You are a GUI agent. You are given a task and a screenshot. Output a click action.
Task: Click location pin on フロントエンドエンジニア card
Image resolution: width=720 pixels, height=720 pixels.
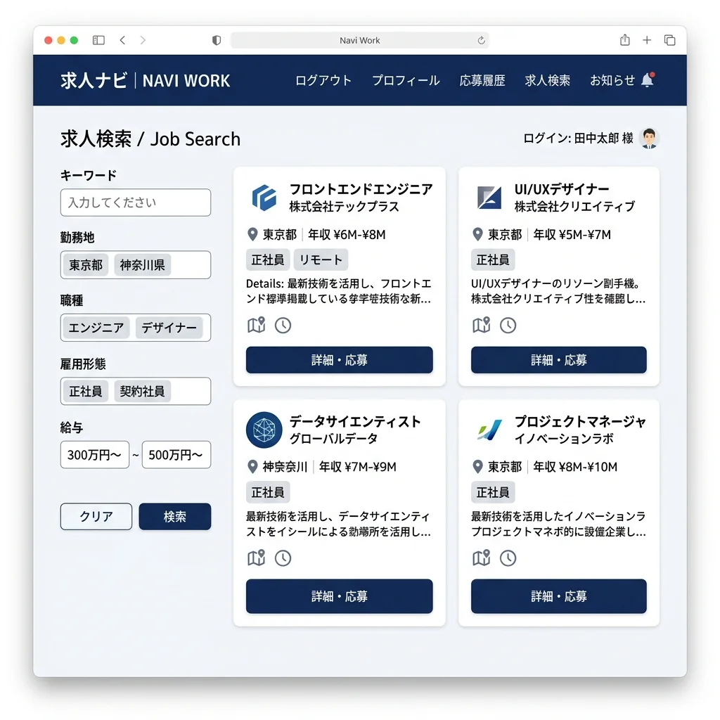coord(252,234)
